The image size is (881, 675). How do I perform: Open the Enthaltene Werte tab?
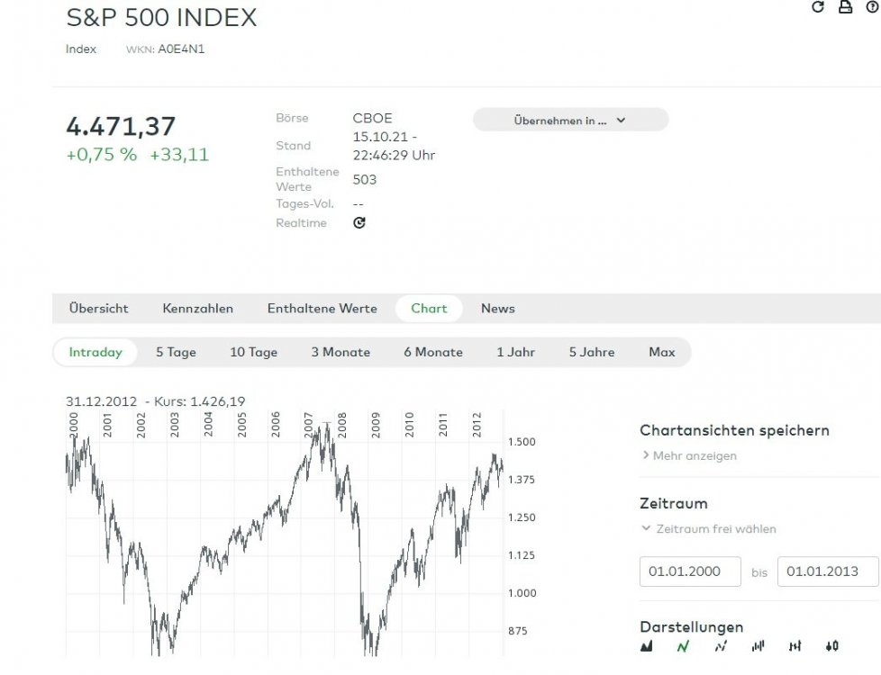pos(322,309)
